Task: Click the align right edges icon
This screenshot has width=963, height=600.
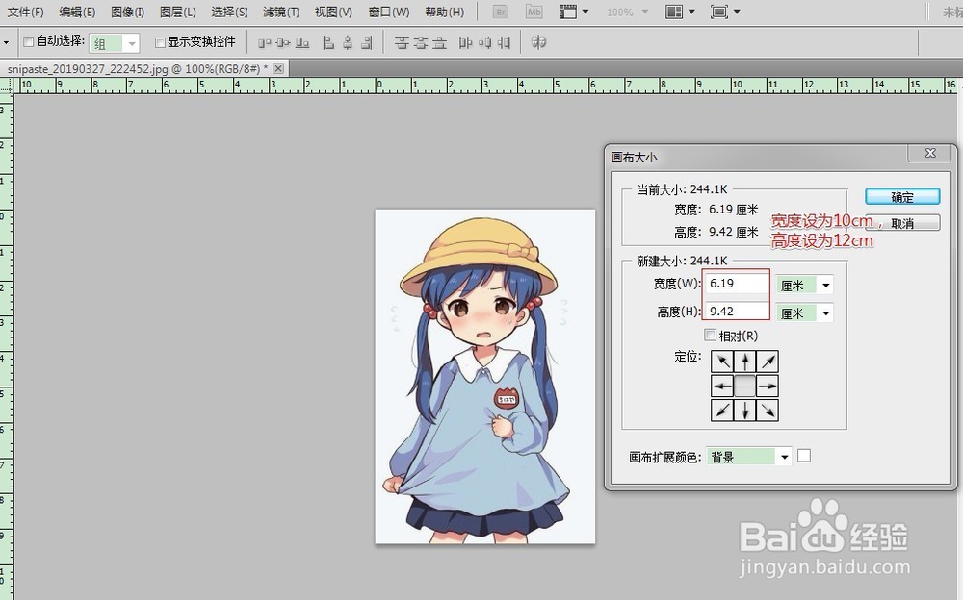Action: coord(367,42)
